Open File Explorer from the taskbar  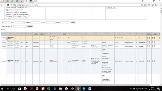pos(60,88)
